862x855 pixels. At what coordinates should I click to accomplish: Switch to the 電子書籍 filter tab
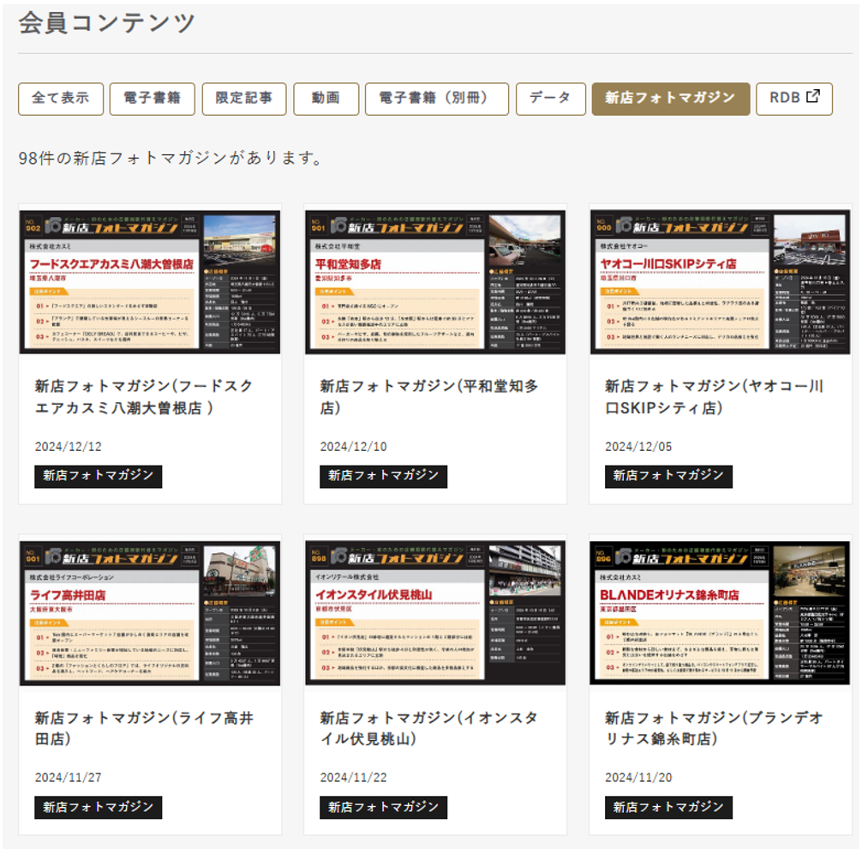[x=153, y=99]
